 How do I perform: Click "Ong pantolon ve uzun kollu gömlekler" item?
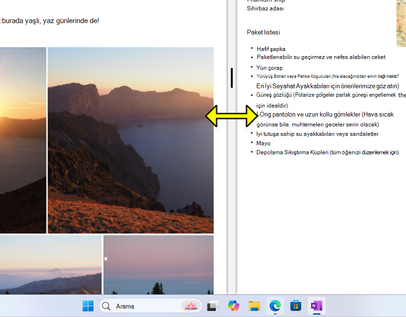click(326, 114)
